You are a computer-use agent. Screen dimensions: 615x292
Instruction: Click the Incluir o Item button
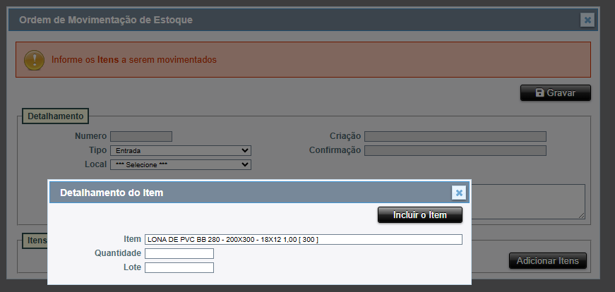(x=420, y=215)
